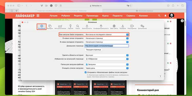Click the help question mark button
The width and height of the screenshot is (192, 96).
[x=160, y=76]
